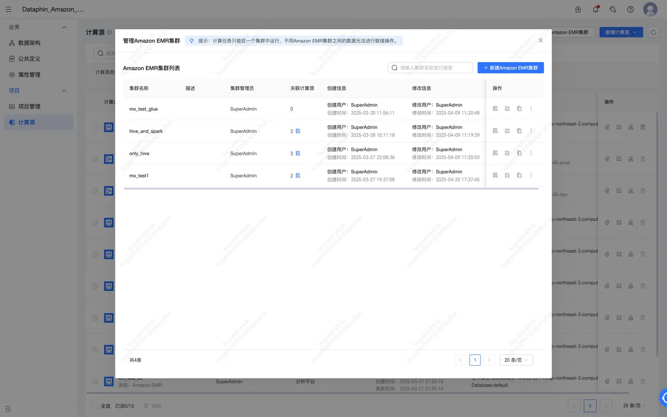Click the background page vertical scrollbar
This screenshot has width=667, height=417.
(657, 234)
